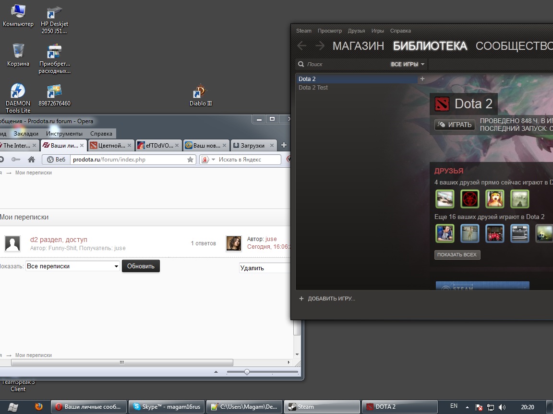Click the Opera zoom slider handle

click(247, 372)
